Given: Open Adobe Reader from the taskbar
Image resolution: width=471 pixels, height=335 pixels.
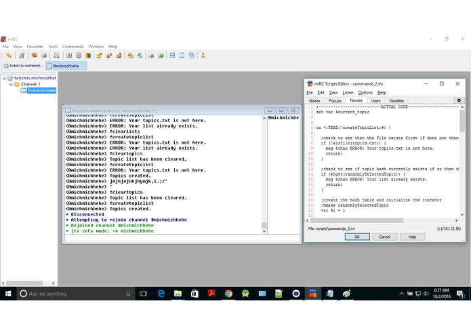Looking at the screenshot, I should 211,294.
